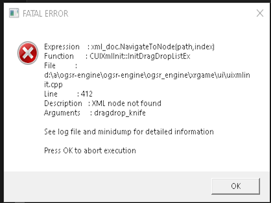The height and width of the screenshot is (203, 271).
Task: Click the d:\a\ogsr-engine file path line
Action: (147, 75)
